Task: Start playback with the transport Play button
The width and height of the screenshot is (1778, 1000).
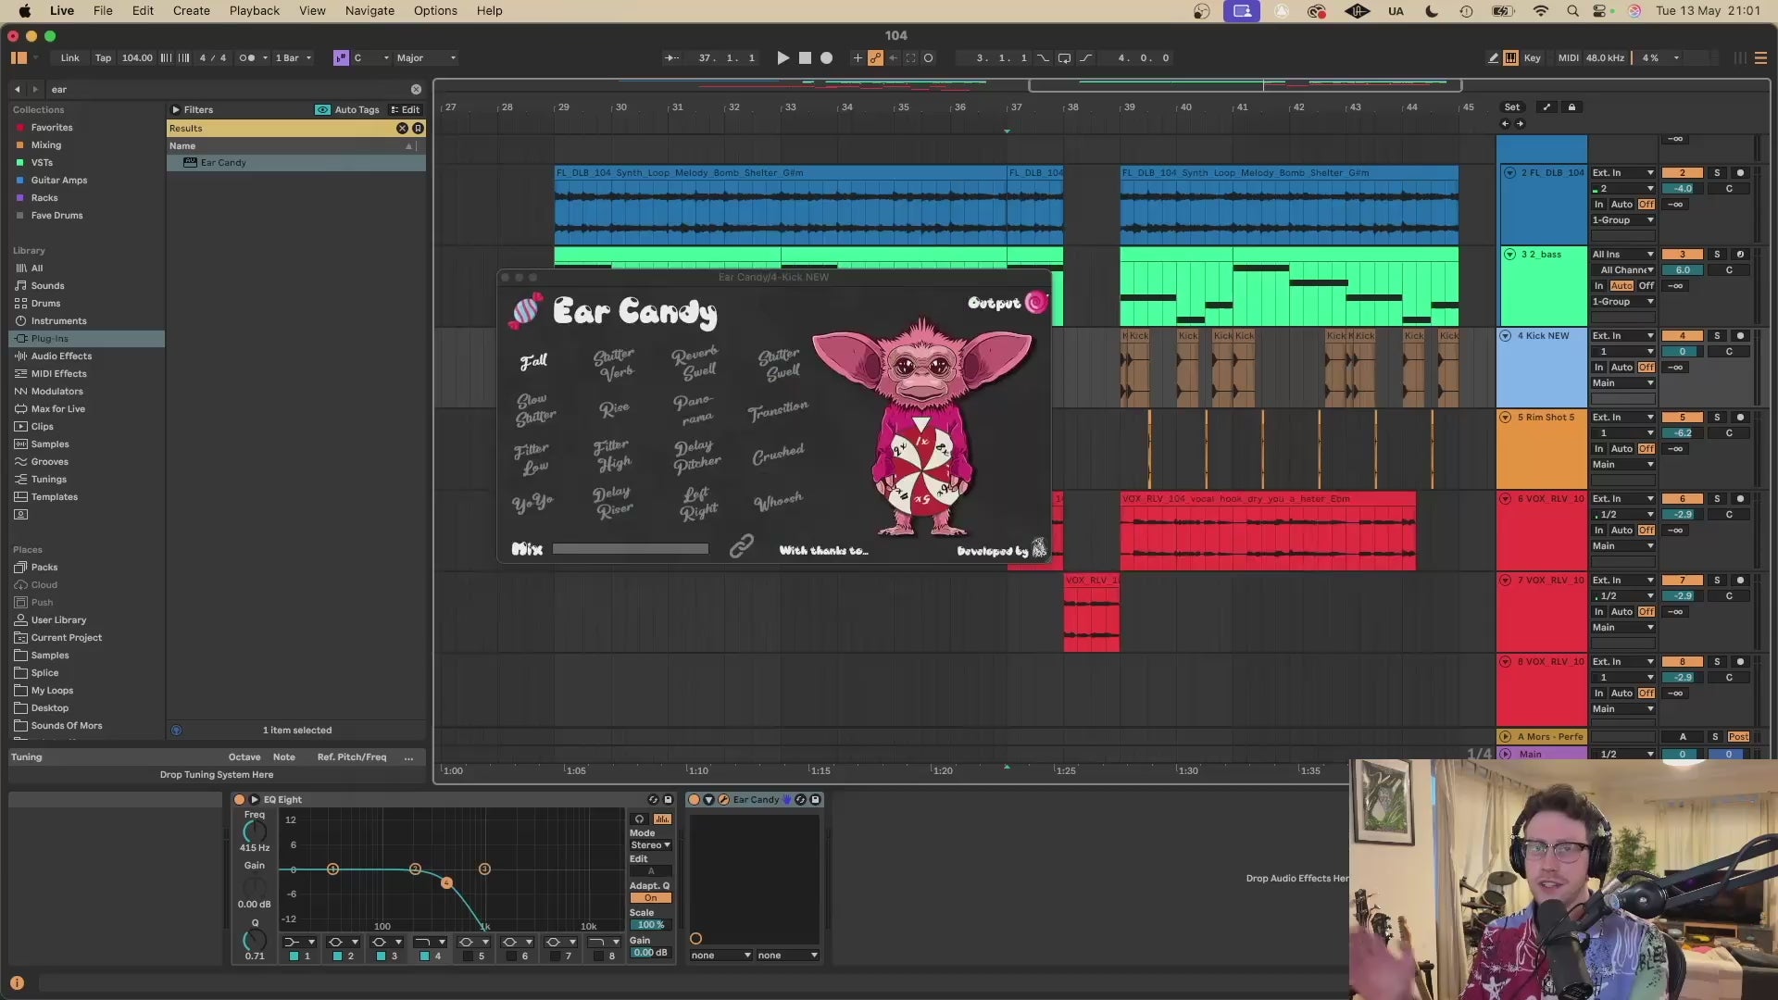Action: tap(783, 57)
